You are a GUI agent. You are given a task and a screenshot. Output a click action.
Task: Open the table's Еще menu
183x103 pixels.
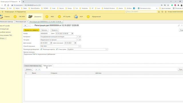pyautogui.click(x=180, y=70)
